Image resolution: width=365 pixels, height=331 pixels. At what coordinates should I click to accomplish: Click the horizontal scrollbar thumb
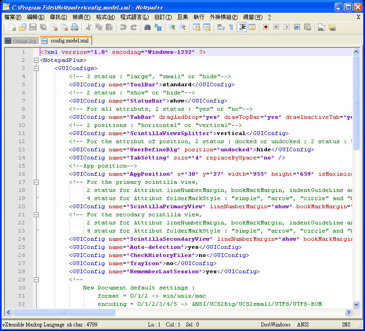(64, 312)
